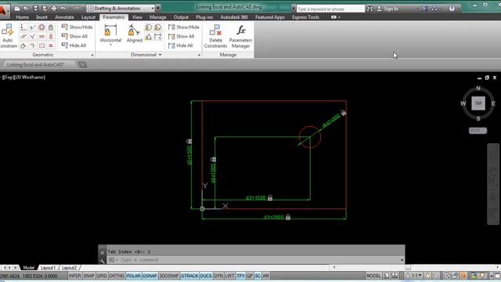Image resolution: width=501 pixels, height=282 pixels.
Task: Toggle DUCS in status bar
Action: point(206,276)
